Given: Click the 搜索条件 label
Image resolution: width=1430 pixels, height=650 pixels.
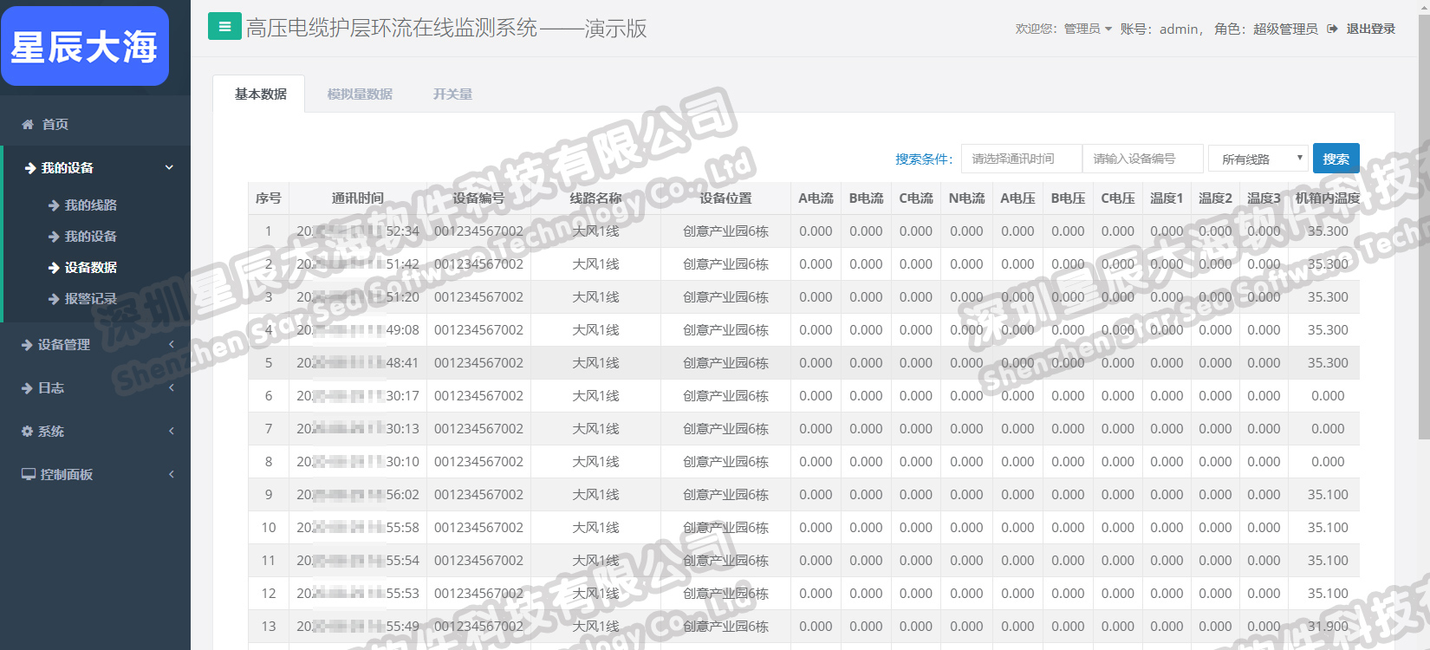Looking at the screenshot, I should coord(924,159).
